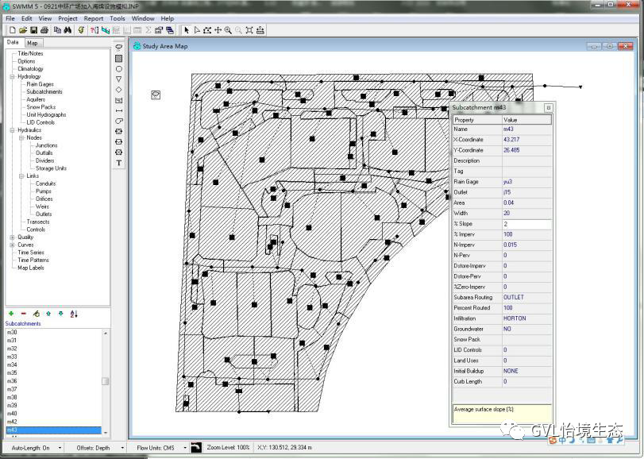Select the Add Subcatchment tool
The width and height of the screenshot is (644, 459).
[x=119, y=59]
